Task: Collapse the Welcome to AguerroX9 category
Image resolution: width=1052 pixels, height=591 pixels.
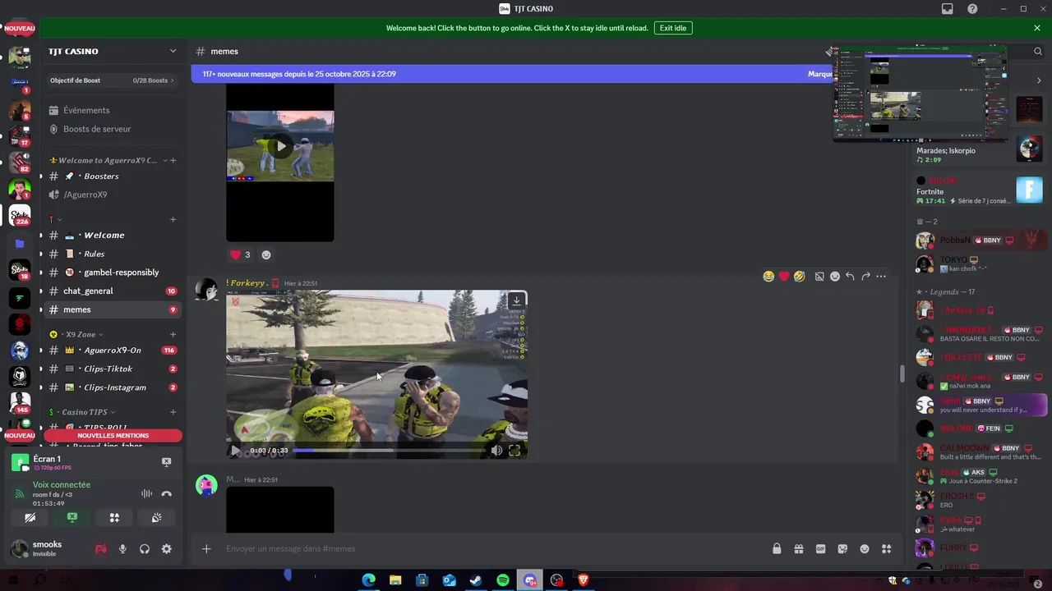Action: click(107, 160)
